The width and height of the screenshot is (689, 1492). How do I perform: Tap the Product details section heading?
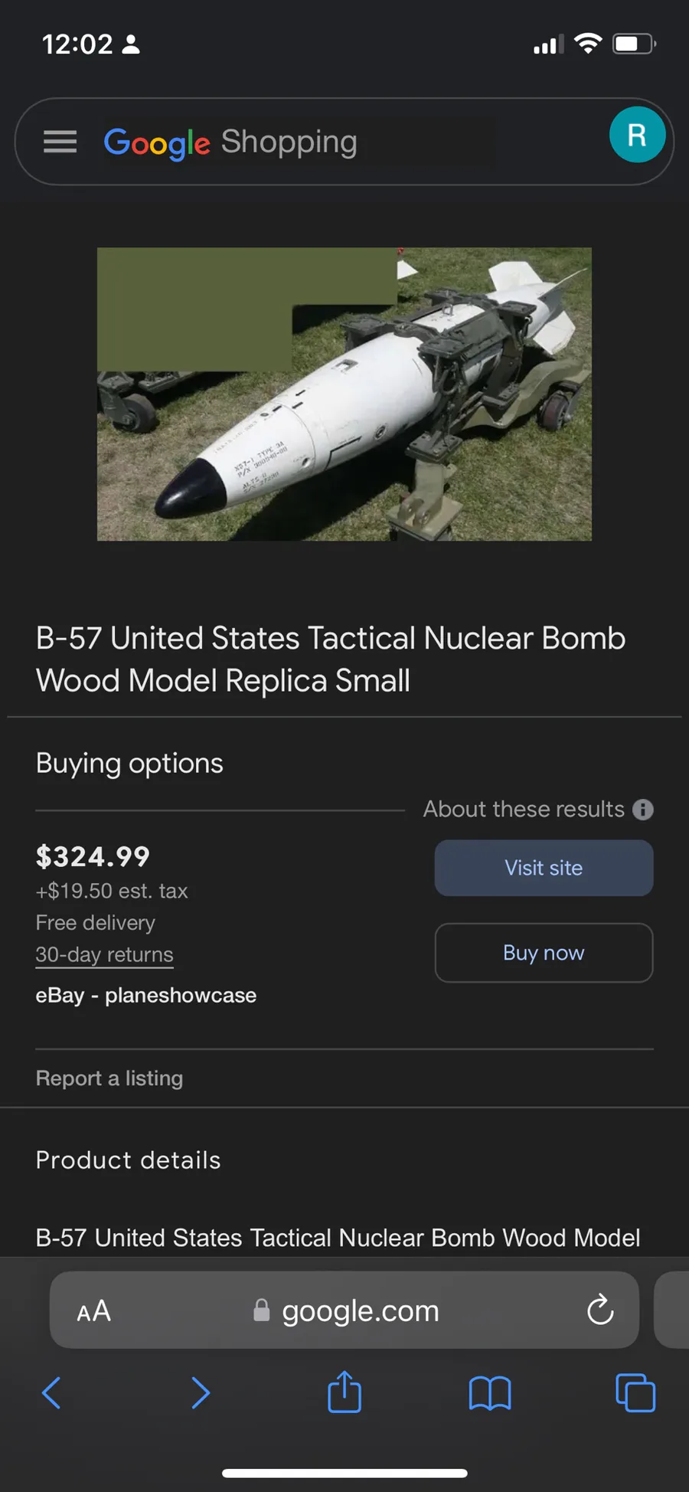pyautogui.click(x=128, y=1160)
